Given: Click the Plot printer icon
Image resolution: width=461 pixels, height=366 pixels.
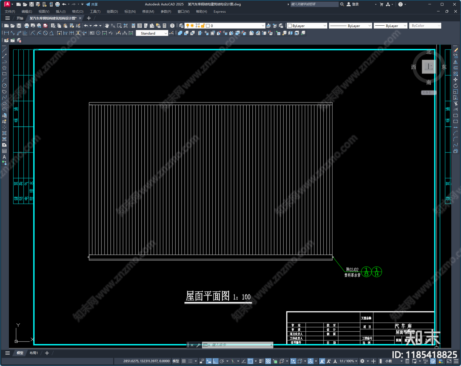Looking at the screenshot, I should 27,26.
